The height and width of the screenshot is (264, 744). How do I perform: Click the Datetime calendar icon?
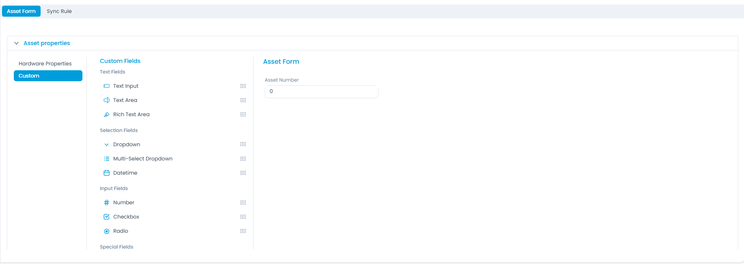tap(106, 173)
